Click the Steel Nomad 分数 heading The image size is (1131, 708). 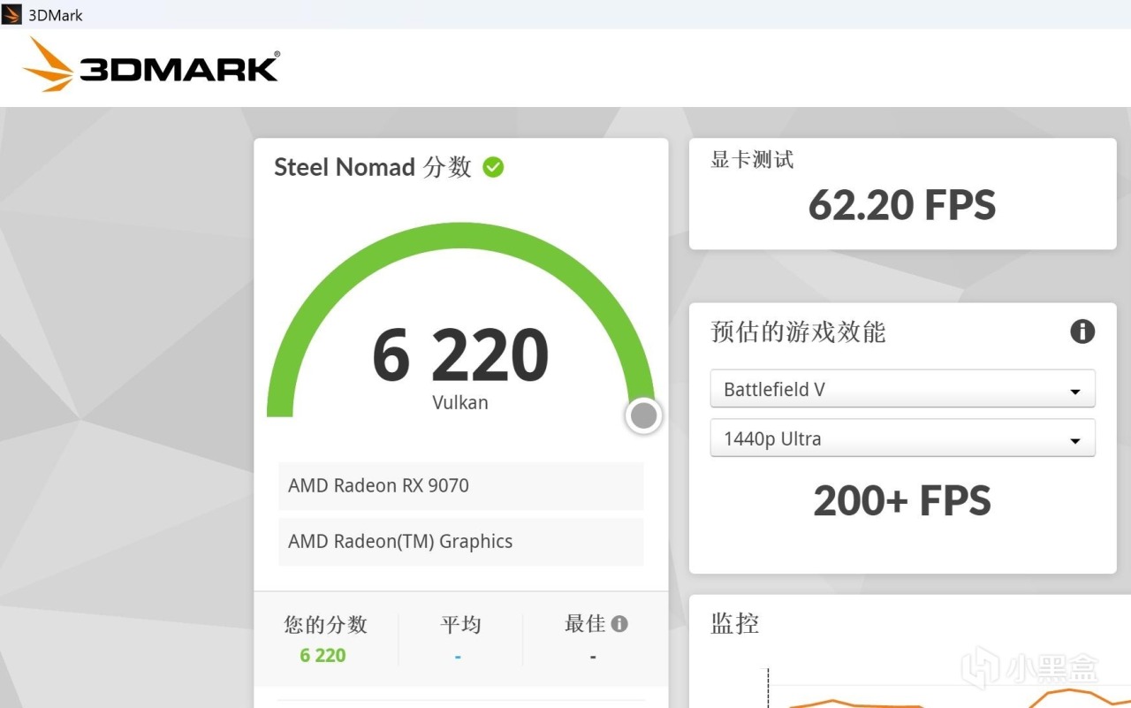tap(373, 167)
